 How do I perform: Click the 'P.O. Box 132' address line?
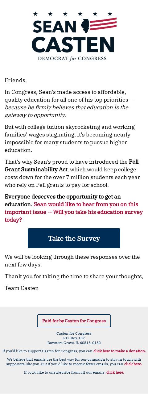pyautogui.click(x=74, y=338)
